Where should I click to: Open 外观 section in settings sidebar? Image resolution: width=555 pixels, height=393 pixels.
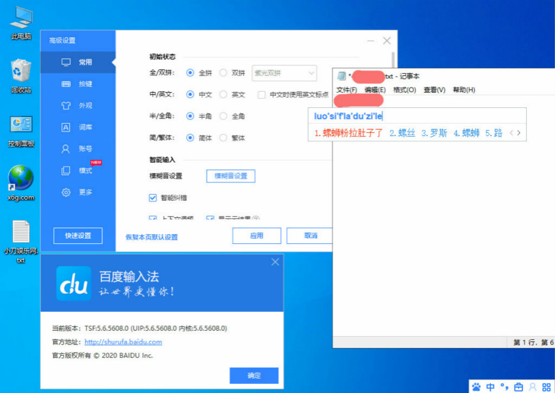pyautogui.click(x=78, y=105)
